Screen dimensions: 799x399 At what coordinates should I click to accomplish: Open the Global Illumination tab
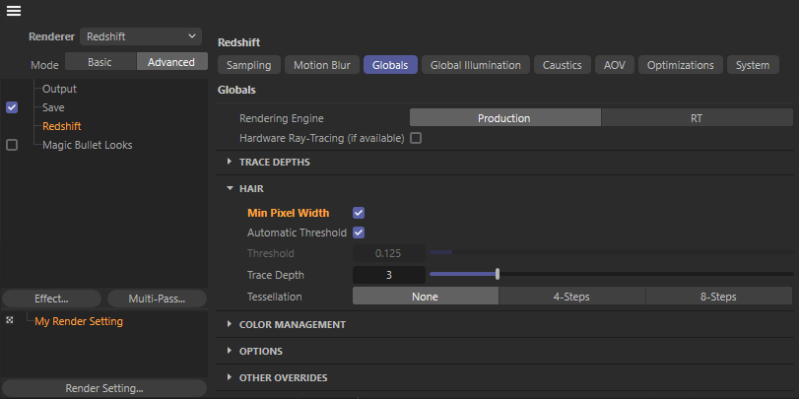tap(476, 65)
